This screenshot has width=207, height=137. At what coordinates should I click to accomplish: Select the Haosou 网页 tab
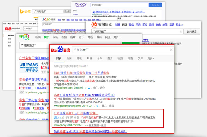tap(47, 37)
